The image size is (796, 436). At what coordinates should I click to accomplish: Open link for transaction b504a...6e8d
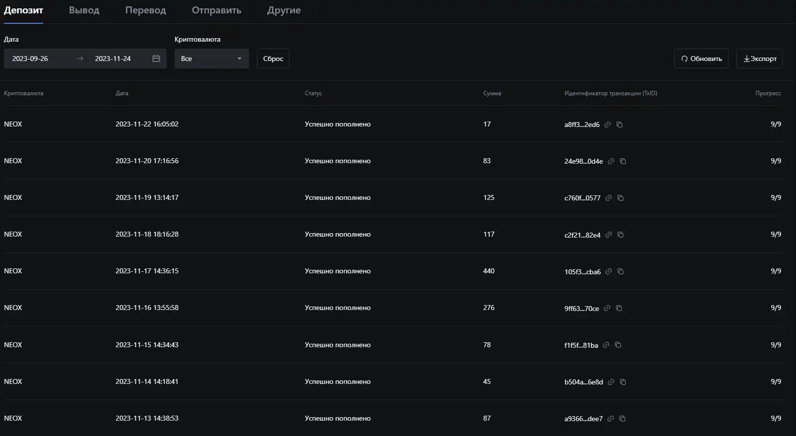pos(611,382)
